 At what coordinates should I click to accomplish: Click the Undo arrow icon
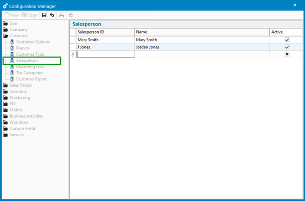[x=52, y=15]
